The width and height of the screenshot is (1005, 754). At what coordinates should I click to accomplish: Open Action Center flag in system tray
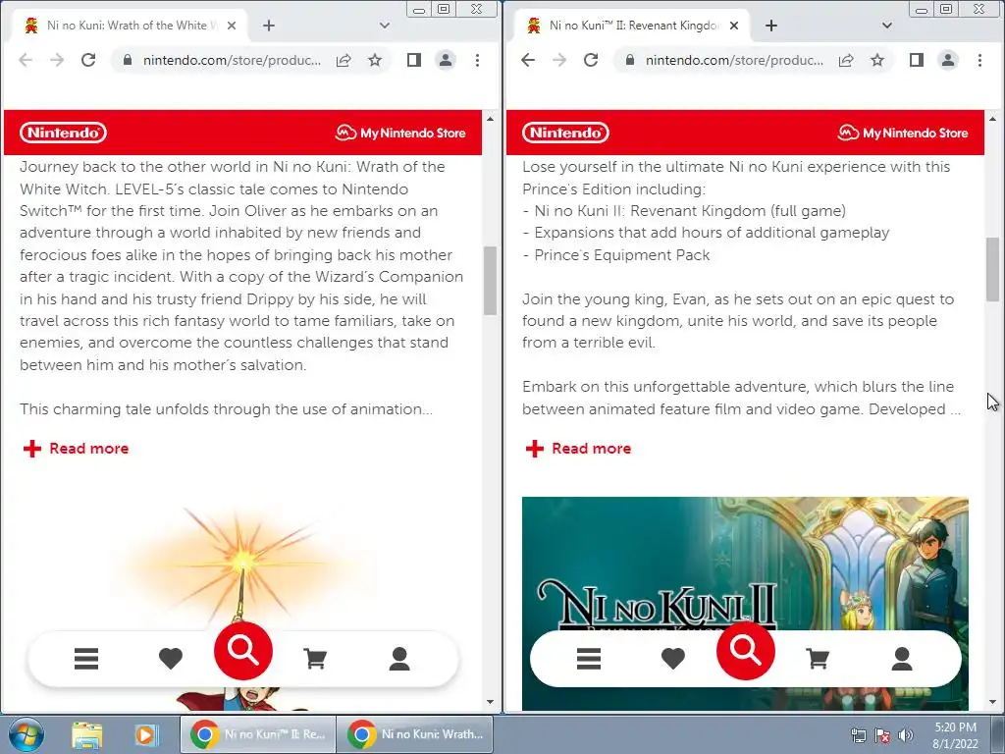(x=882, y=735)
